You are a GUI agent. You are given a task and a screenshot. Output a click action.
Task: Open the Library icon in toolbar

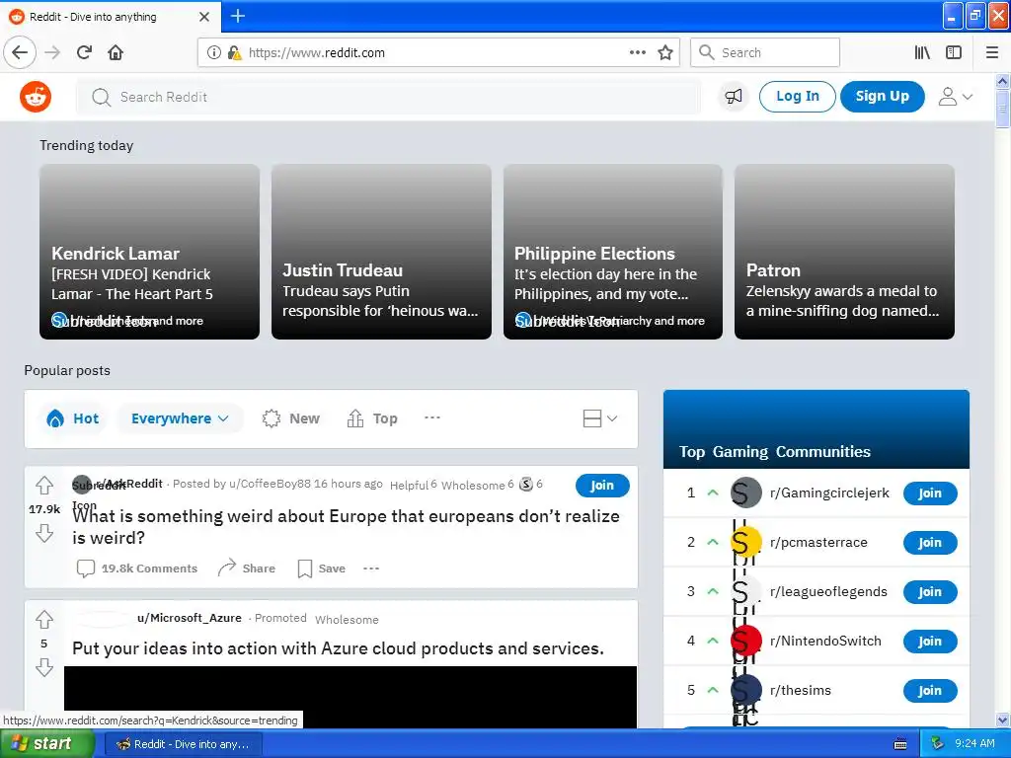point(922,52)
